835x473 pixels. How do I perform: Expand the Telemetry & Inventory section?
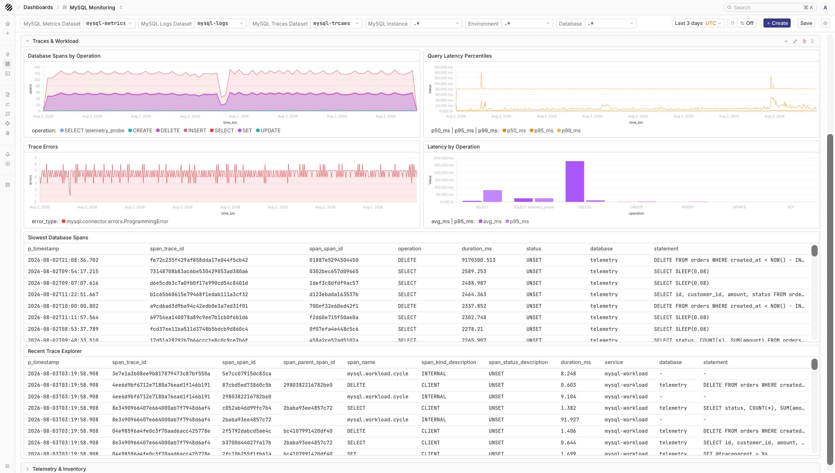click(x=27, y=469)
